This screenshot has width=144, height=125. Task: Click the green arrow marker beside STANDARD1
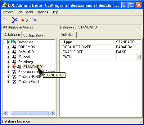coord(14,67)
